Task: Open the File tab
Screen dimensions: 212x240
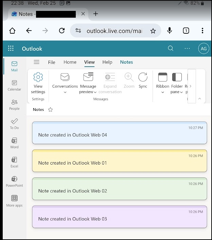Action: click(x=52, y=62)
